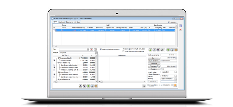
Task: Click the quantity tree vertical scrollbar
Action: click(96, 68)
